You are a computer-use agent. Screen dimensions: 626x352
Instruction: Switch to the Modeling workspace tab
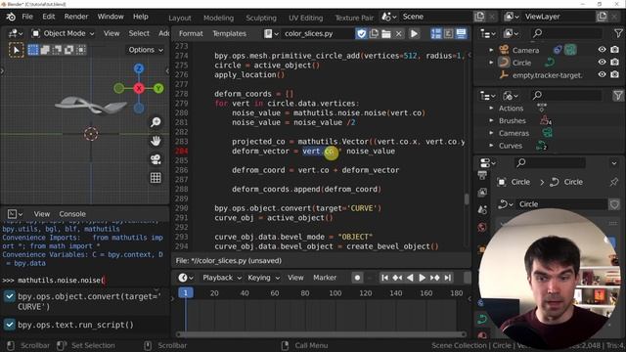tap(218, 18)
